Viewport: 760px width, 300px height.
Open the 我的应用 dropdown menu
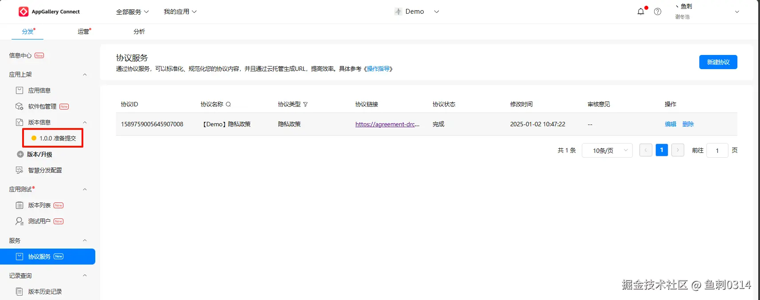point(180,12)
